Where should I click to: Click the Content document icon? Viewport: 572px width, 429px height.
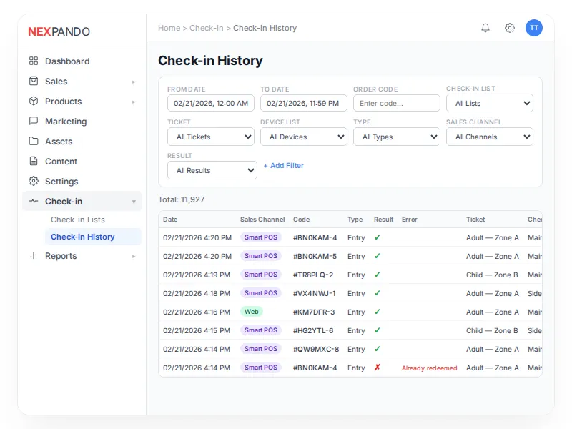34,162
